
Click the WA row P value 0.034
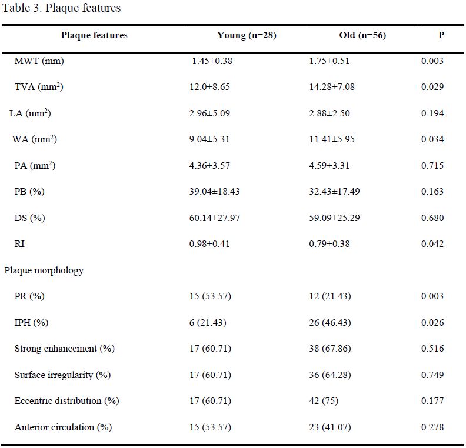click(x=432, y=139)
